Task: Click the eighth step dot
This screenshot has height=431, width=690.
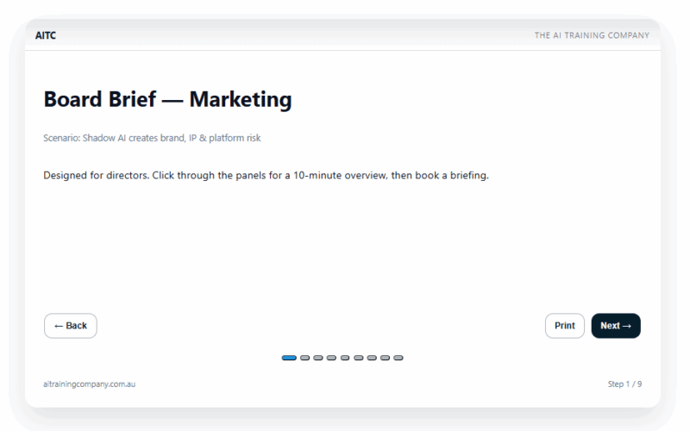Action: click(x=385, y=358)
